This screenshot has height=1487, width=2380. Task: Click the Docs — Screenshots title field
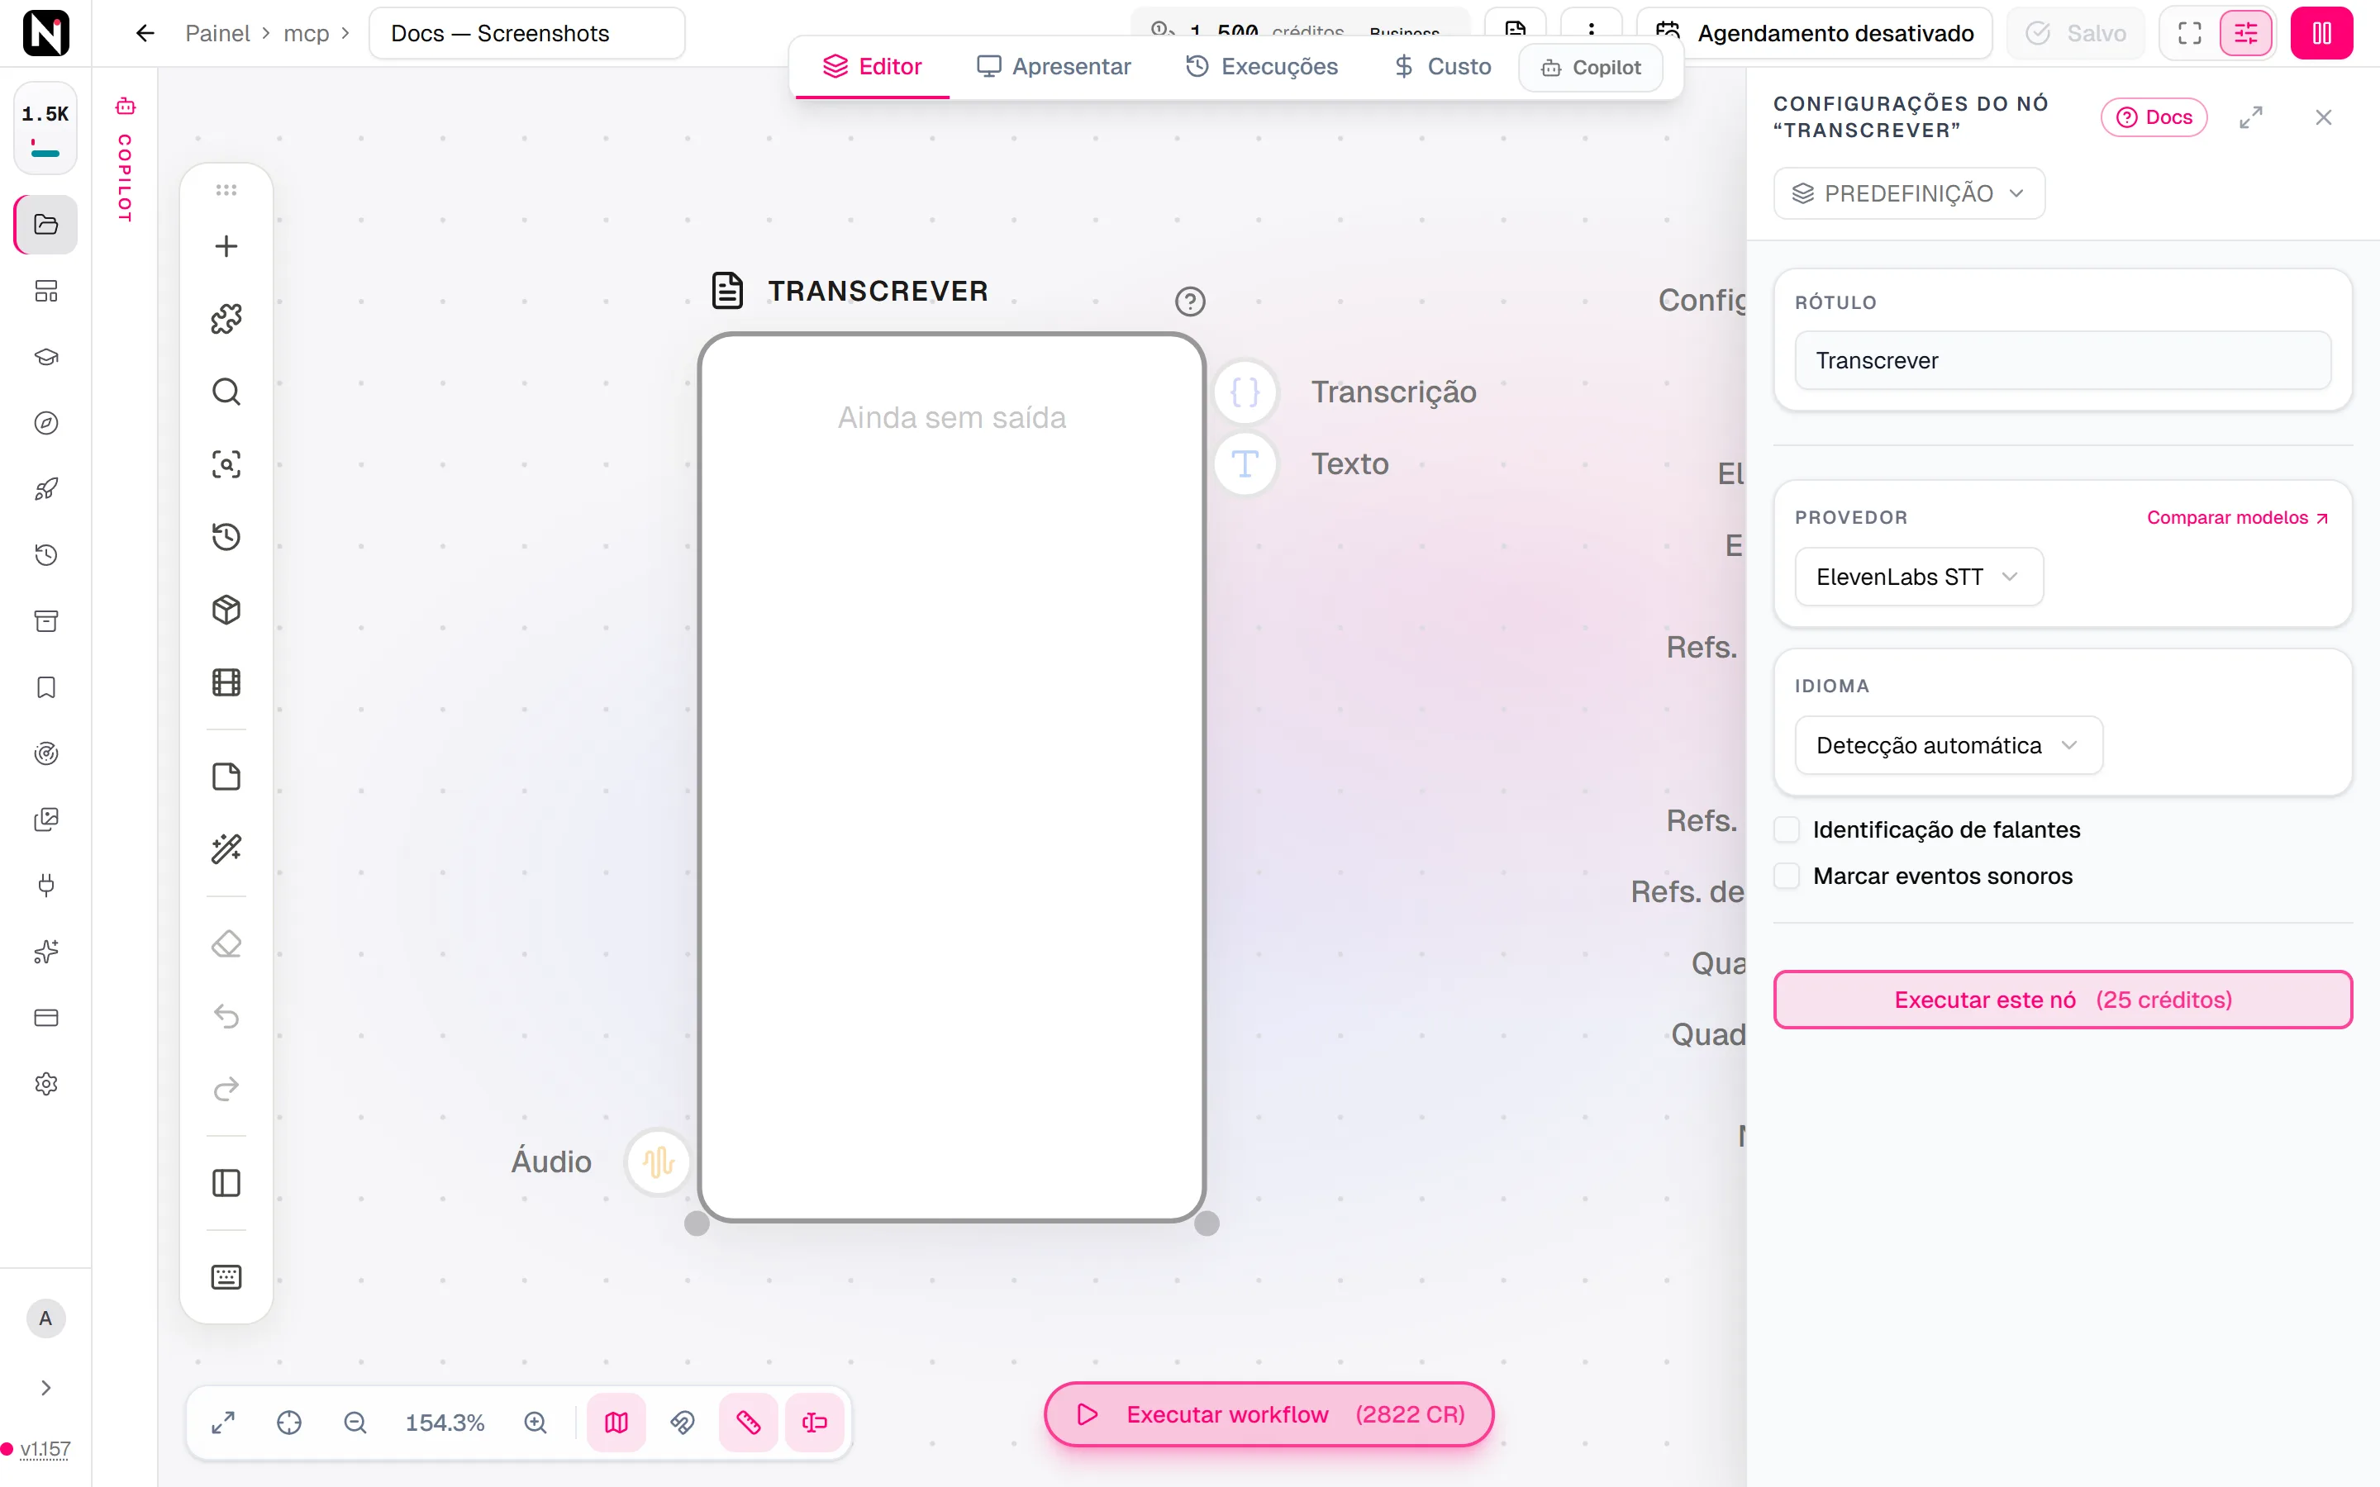(x=527, y=33)
